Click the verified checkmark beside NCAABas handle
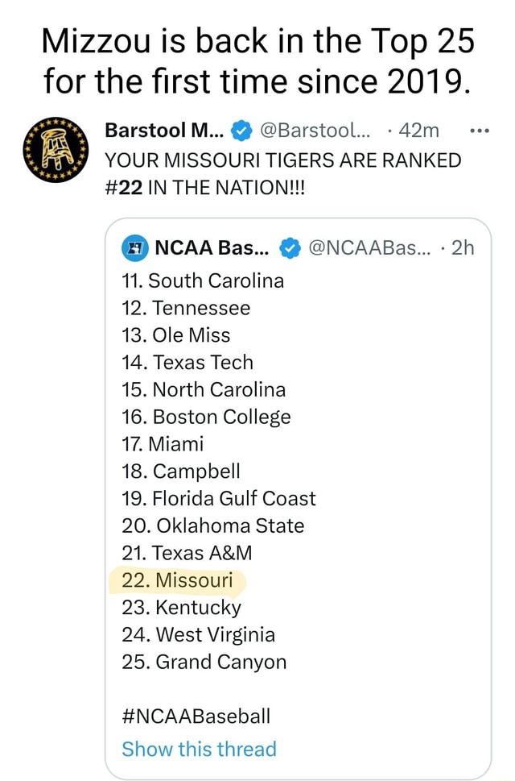The width and height of the screenshot is (515, 781). [x=289, y=247]
